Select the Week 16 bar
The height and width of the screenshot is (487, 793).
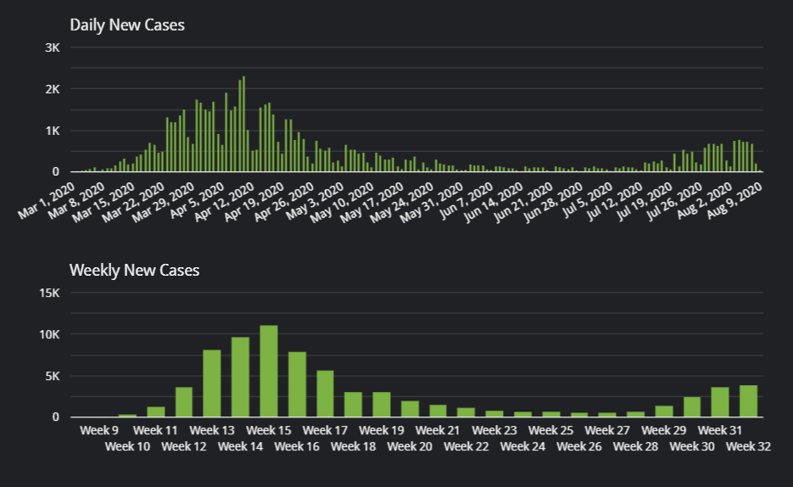pos(297,384)
